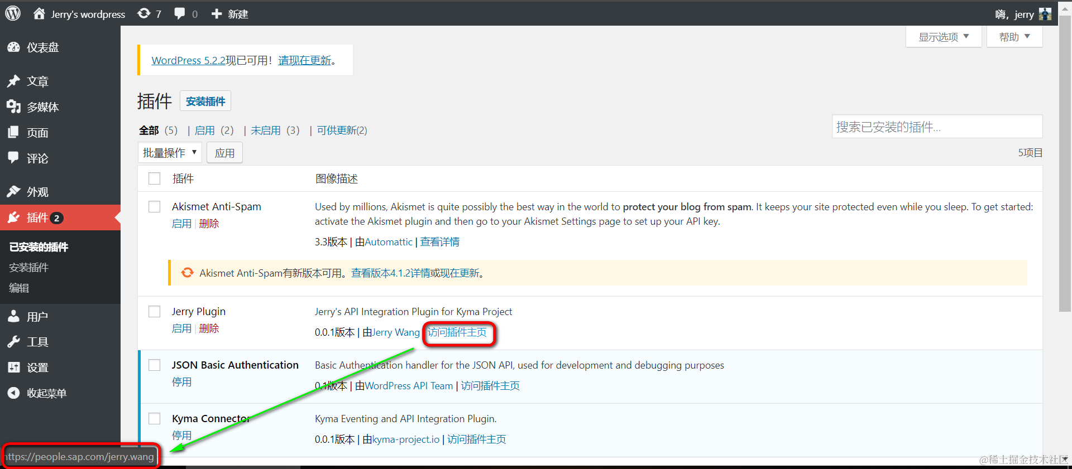Open 安装插件 submenu item in sidebar

click(x=28, y=268)
